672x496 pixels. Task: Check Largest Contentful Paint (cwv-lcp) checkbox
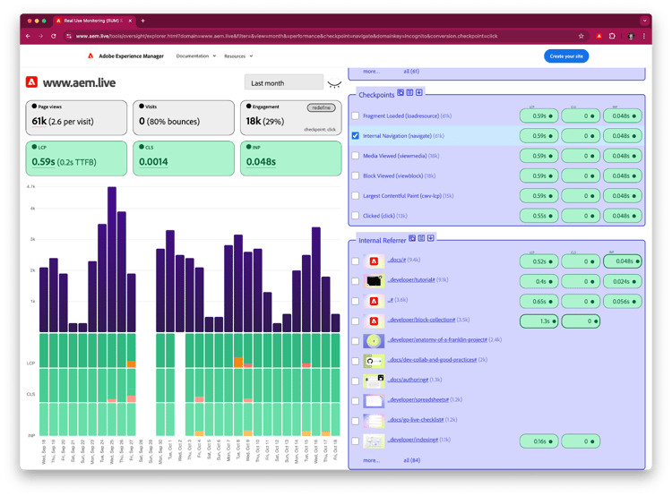coord(356,196)
